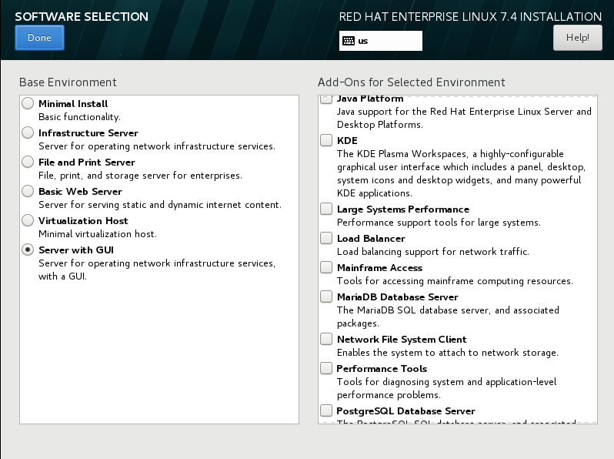Screen dimensions: 614x459
Task: Click Add-Ons for Selected Environment heading
Action: tap(412, 82)
